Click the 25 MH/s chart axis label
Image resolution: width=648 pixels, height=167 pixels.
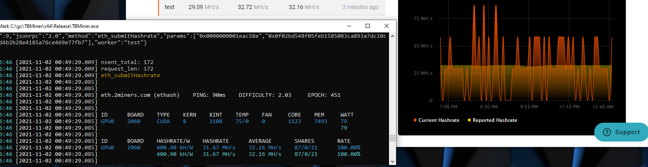423,73
